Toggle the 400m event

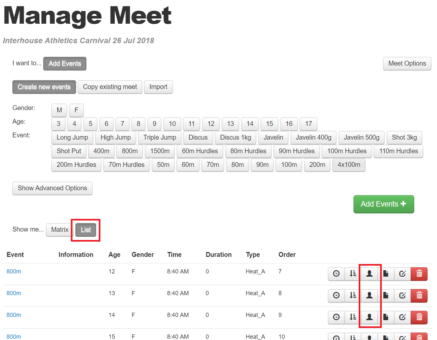point(101,151)
